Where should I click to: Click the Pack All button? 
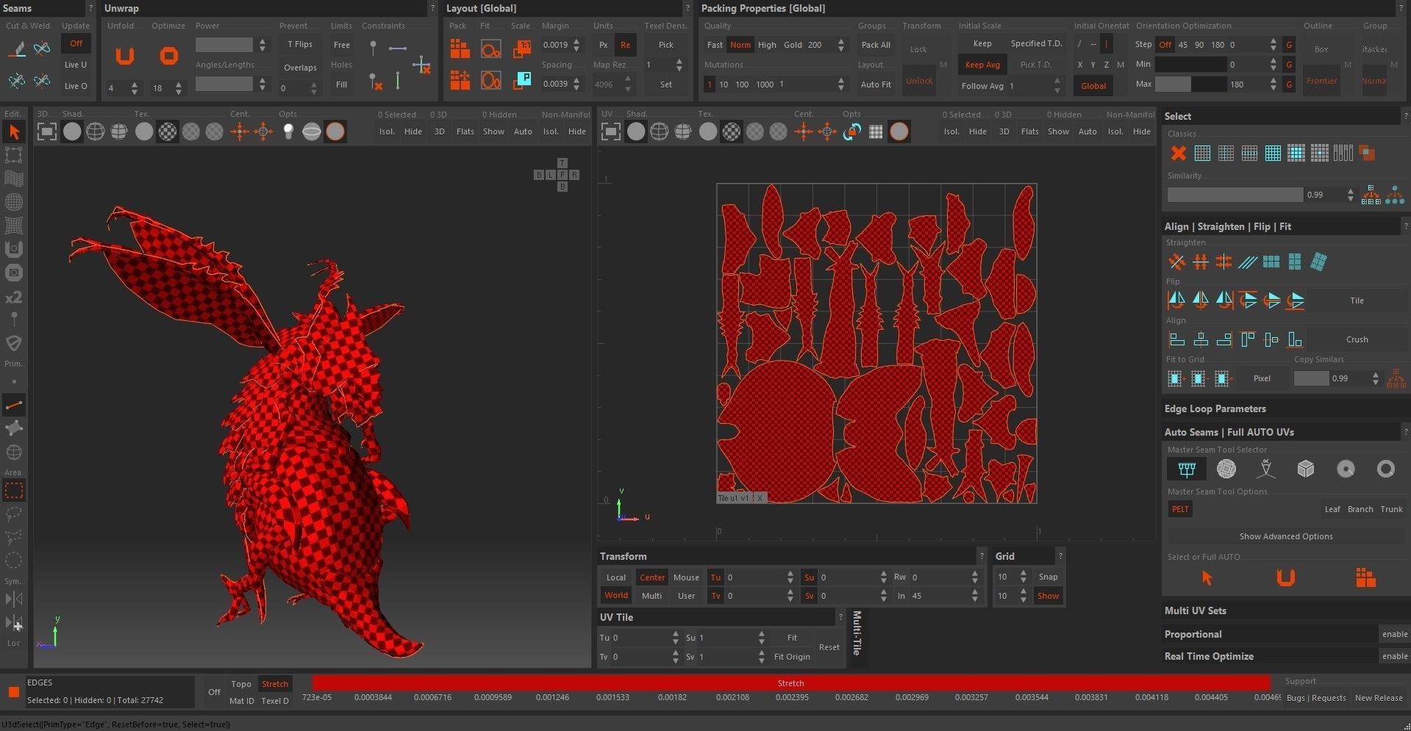876,45
